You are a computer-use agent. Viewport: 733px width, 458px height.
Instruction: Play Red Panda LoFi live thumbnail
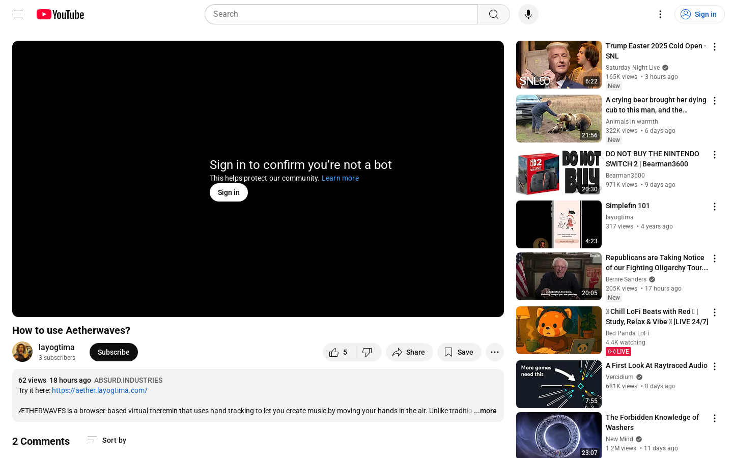pyautogui.click(x=559, y=330)
